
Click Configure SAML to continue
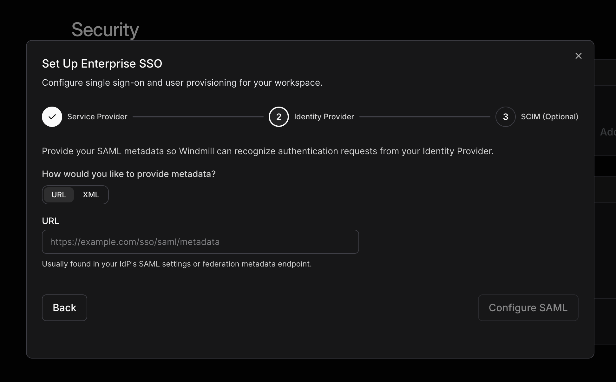click(528, 307)
